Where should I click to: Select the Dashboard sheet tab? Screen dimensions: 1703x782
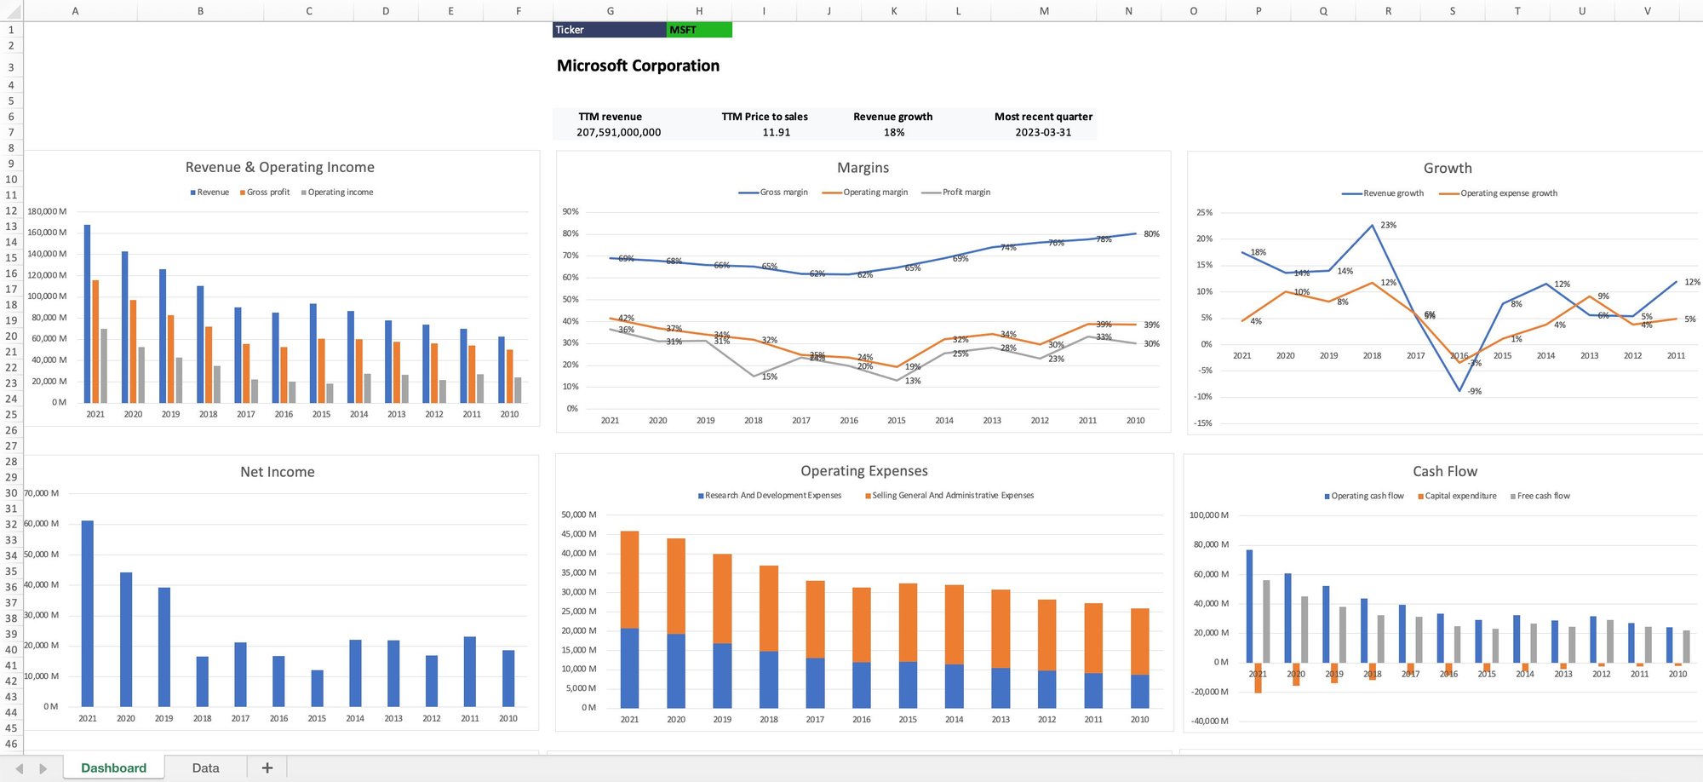tap(113, 768)
